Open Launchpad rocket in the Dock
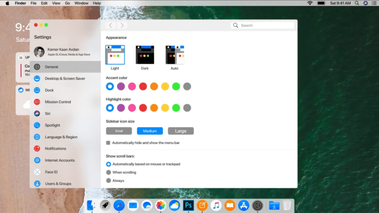379x213 pixels. [105, 205]
